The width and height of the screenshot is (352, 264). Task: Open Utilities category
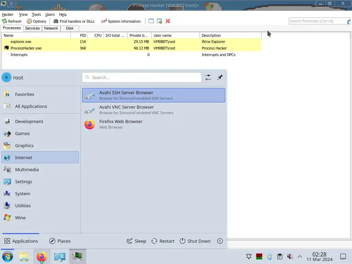click(x=40, y=206)
